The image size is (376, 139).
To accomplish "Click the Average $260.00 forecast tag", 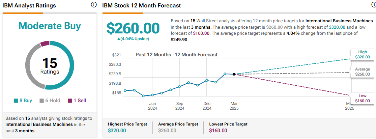I will pyautogui.click(x=362, y=72).
